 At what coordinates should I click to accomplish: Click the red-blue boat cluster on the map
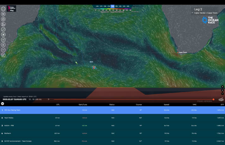coord(94,67)
